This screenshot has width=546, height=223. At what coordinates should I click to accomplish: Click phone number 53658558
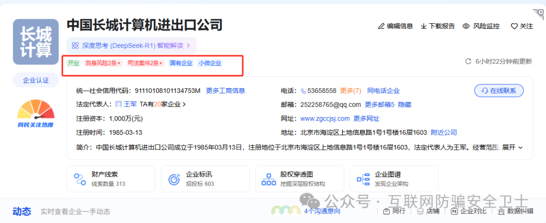322,91
